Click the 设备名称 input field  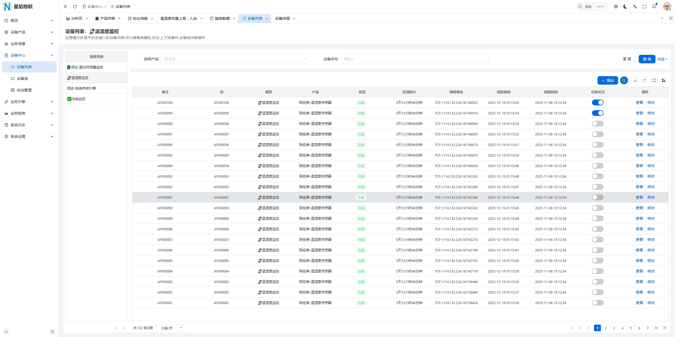pyautogui.click(x=414, y=59)
